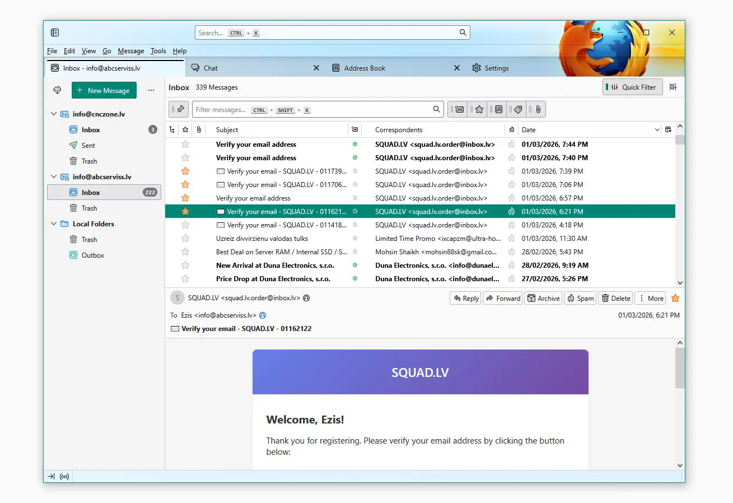Sort by read status column header icon
Screen dimensions: 733x503
coord(354,129)
